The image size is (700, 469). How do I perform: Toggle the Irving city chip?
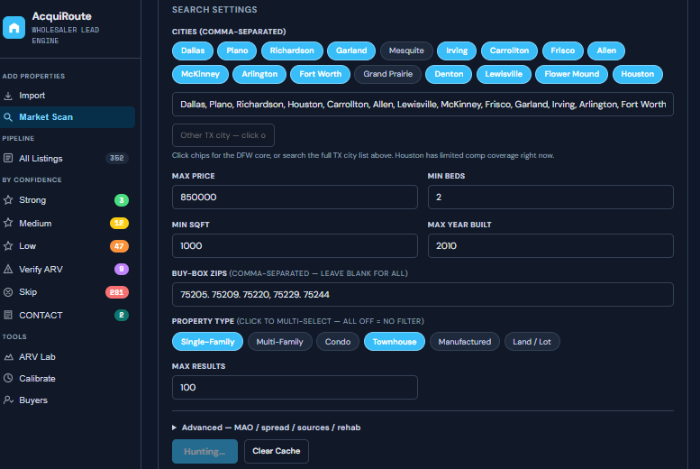[457, 51]
